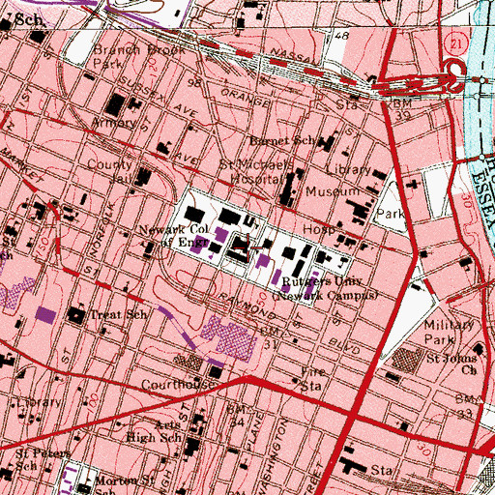The width and height of the screenshot is (495, 495).
Task: Click the St Michaels Hospital label
Action: [x=256, y=171]
